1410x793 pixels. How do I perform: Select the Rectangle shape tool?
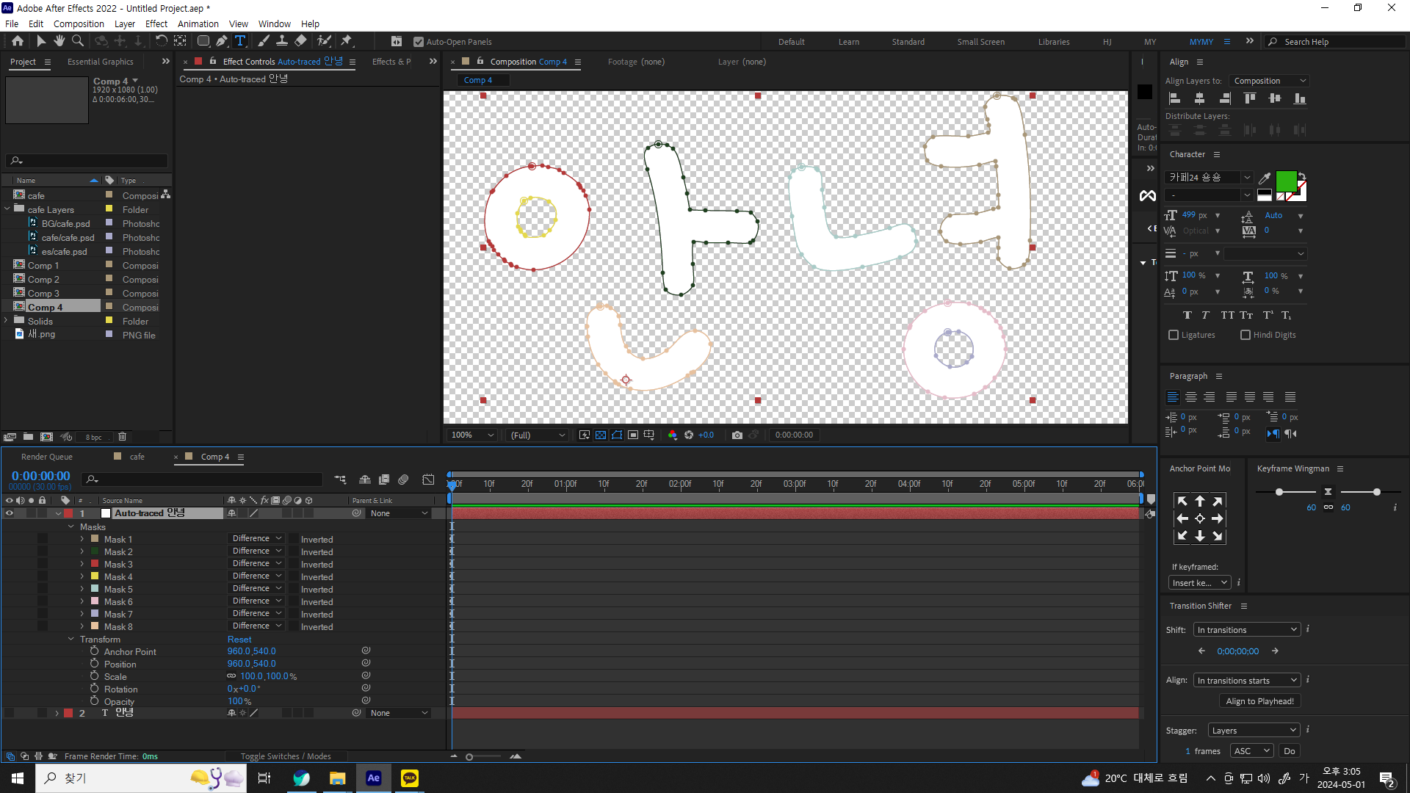click(203, 41)
